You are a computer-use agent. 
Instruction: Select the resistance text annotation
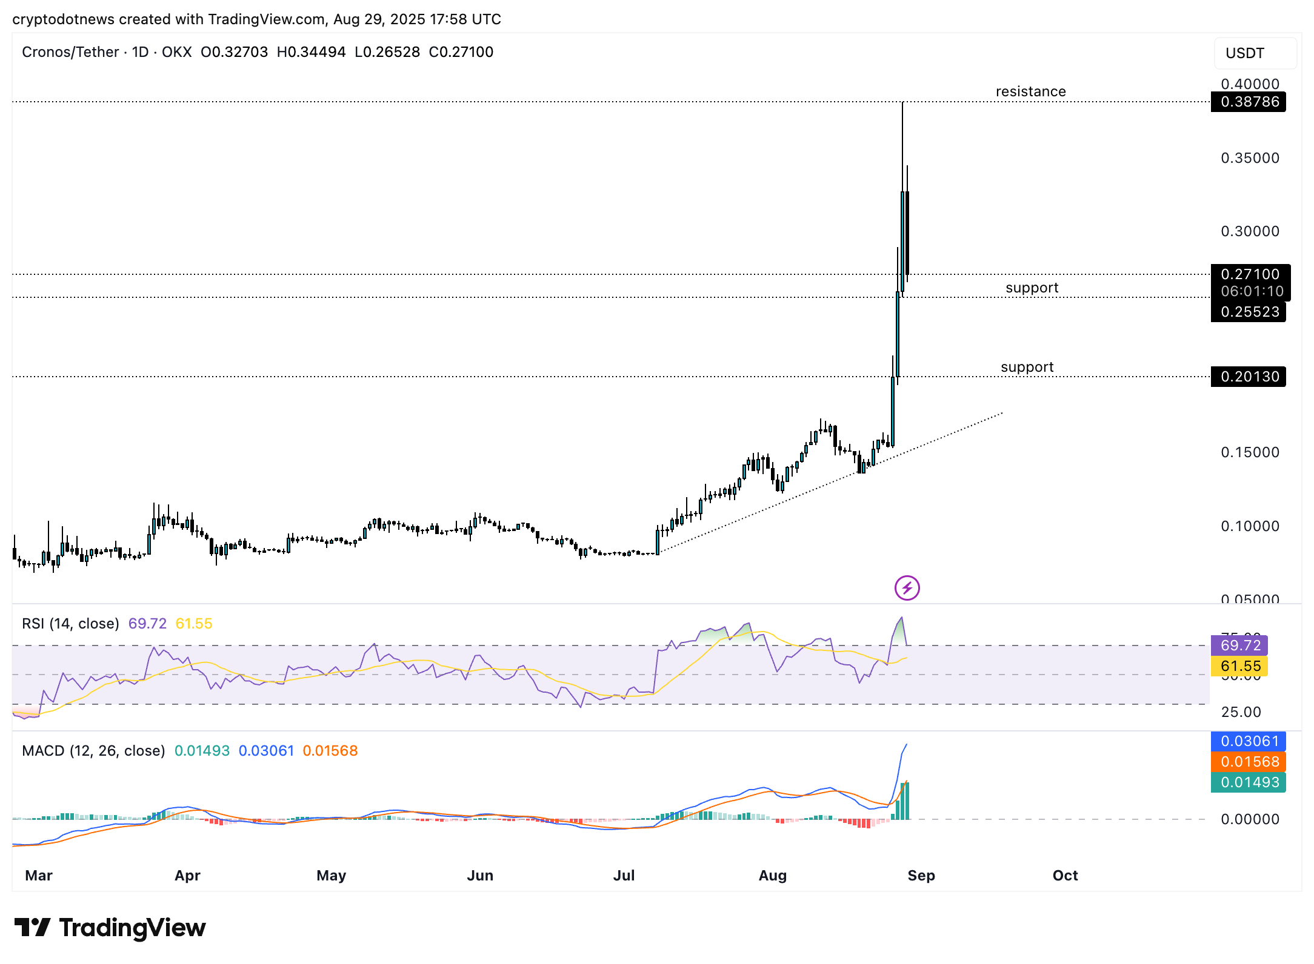pos(1030,91)
